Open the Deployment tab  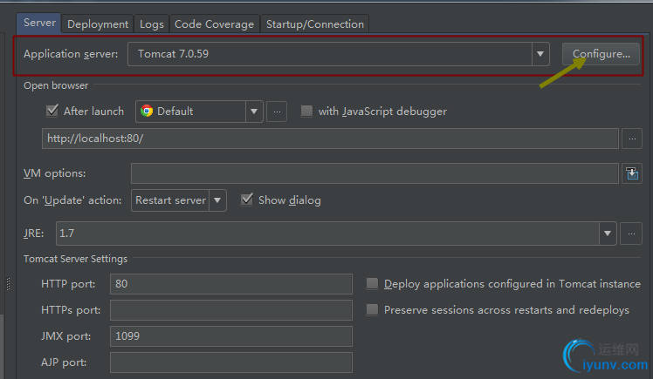[98, 24]
